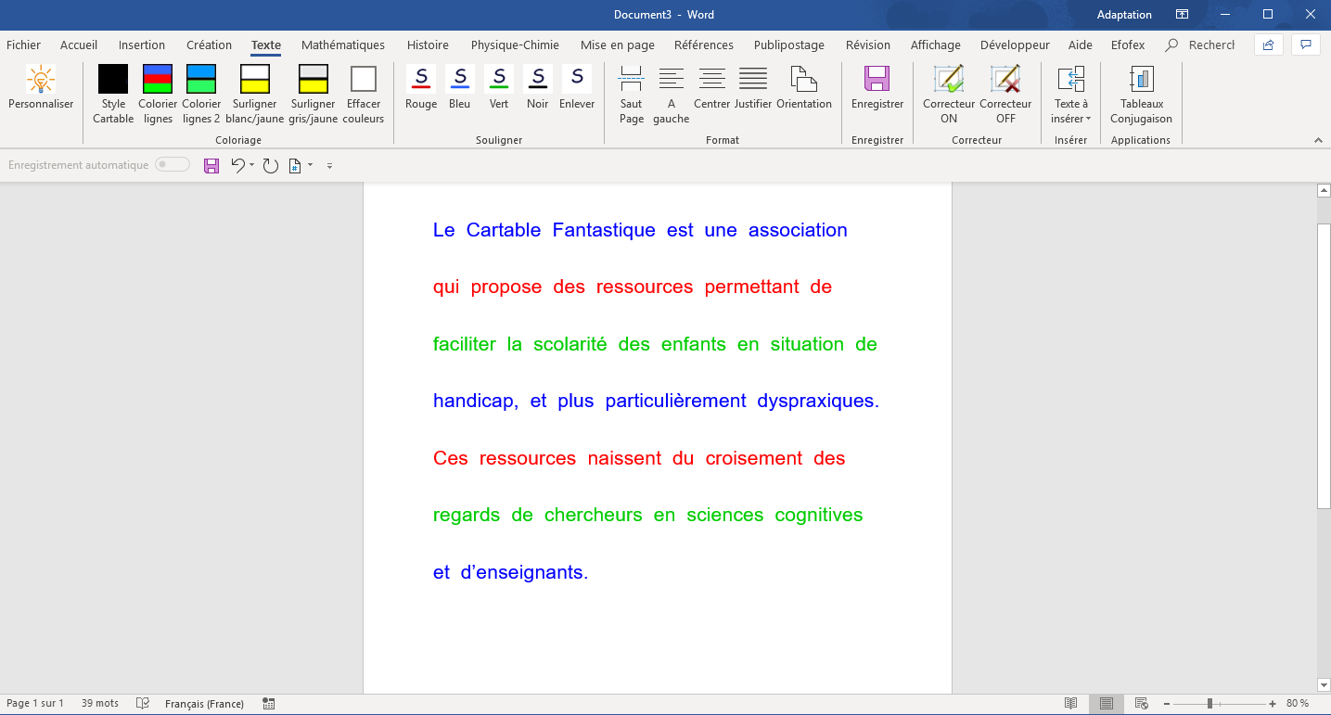Change language Français (France)
This screenshot has height=715, width=1331.
pos(204,703)
